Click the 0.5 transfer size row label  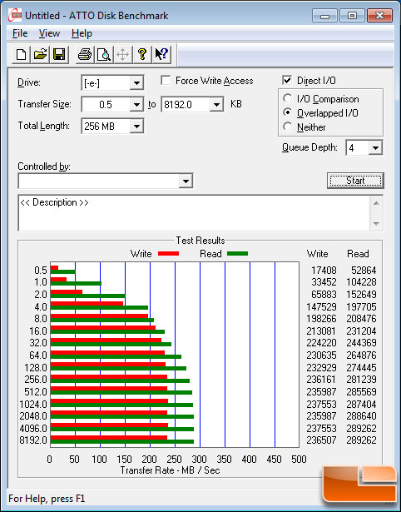click(41, 271)
